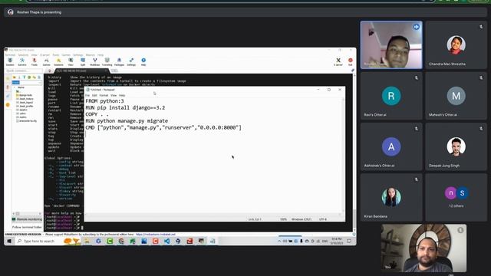Click the Quick connect input field
The image size is (491, 276).
[x=24, y=71]
